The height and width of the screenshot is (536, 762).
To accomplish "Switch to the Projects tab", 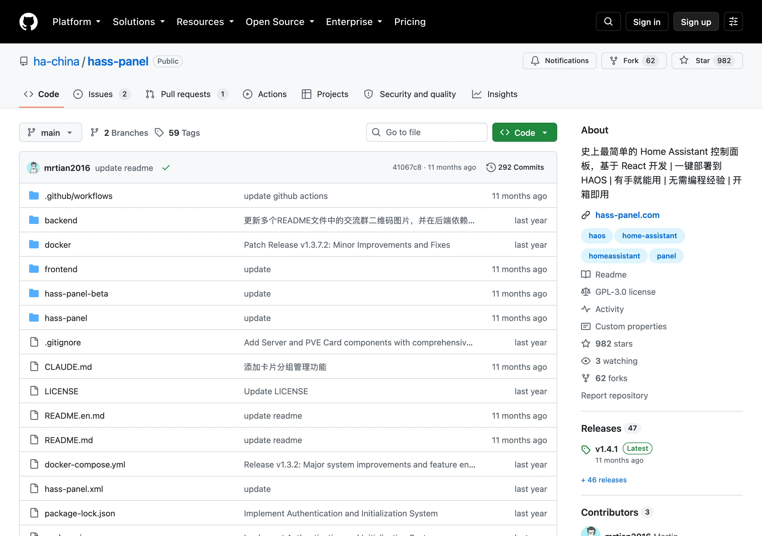I will tap(325, 94).
